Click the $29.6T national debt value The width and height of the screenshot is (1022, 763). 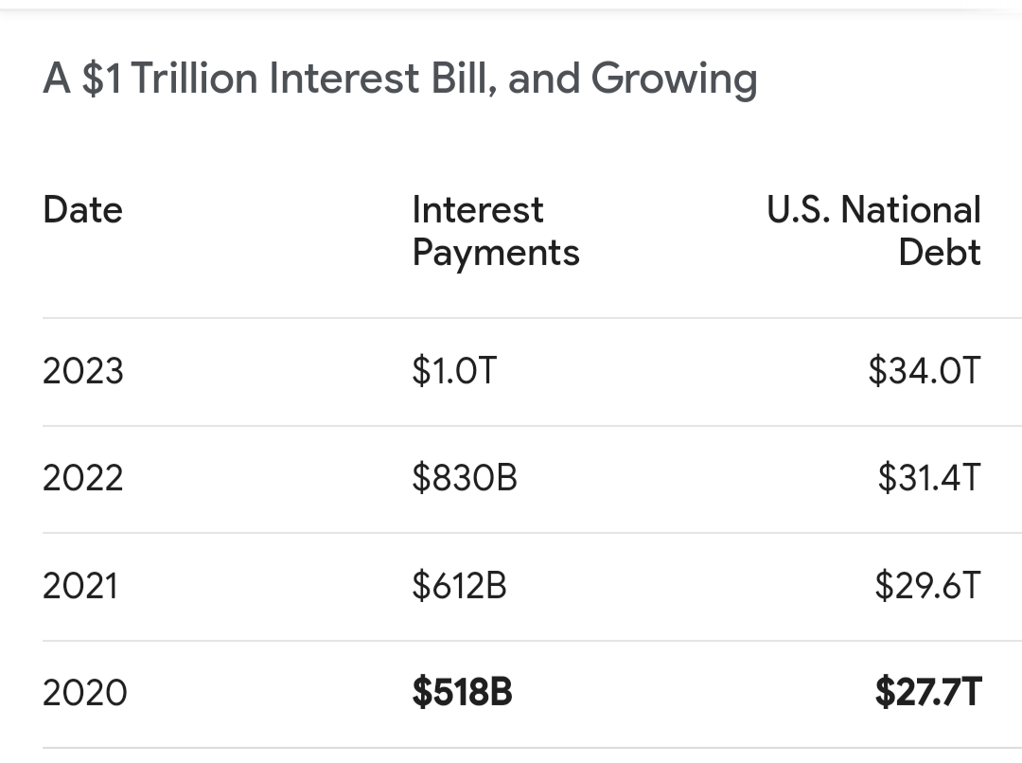click(927, 585)
